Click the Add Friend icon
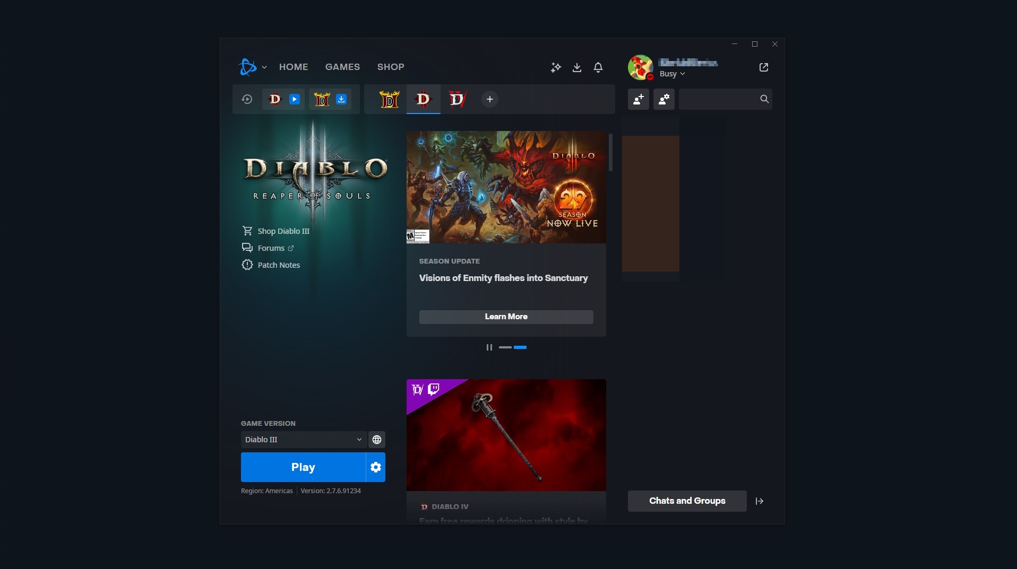This screenshot has height=569, width=1017. [639, 99]
